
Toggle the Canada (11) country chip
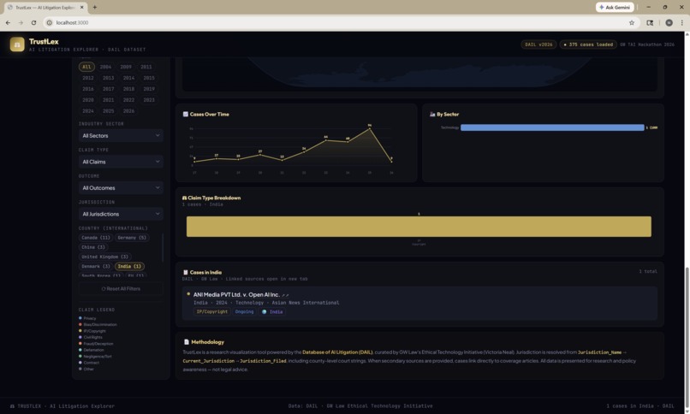[96, 238]
